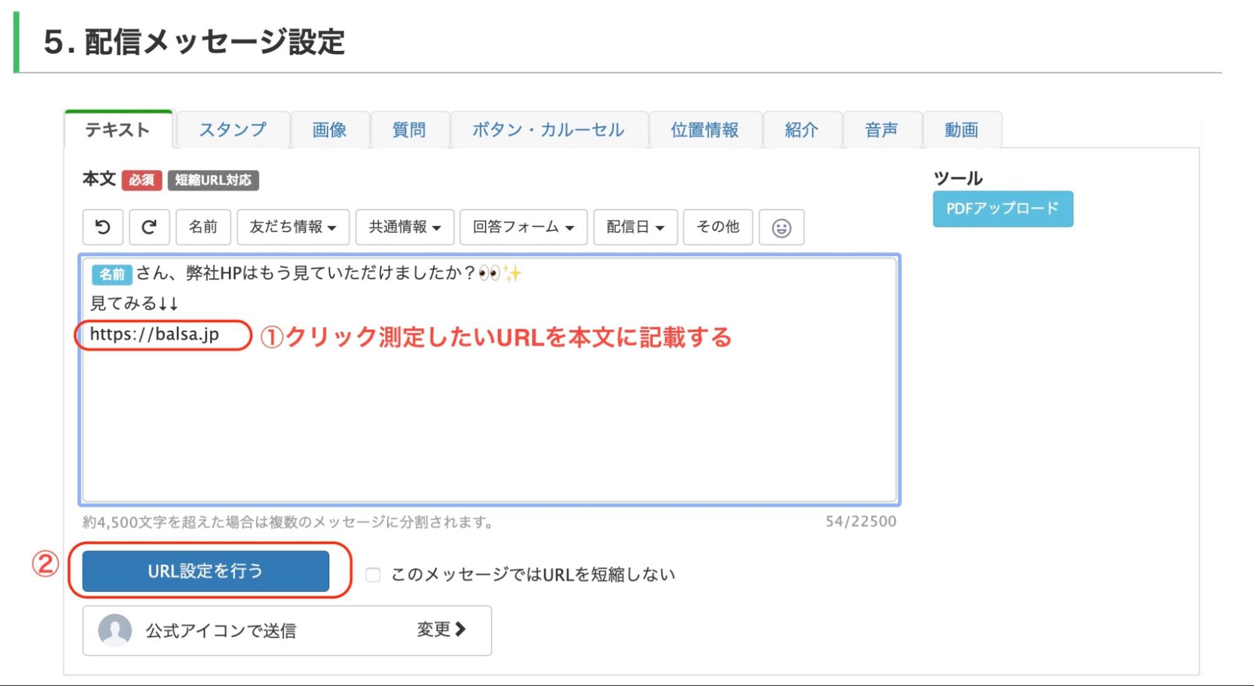Switch to the スタンプ tab

click(x=233, y=130)
